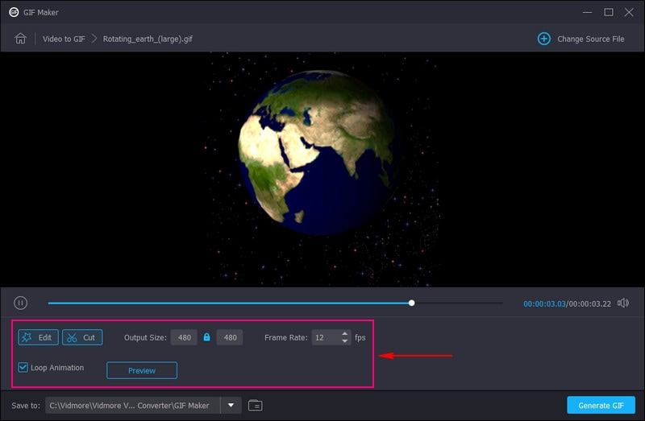The image size is (645, 421).
Task: Decrease frame rate with down arrow
Action: 346,341
